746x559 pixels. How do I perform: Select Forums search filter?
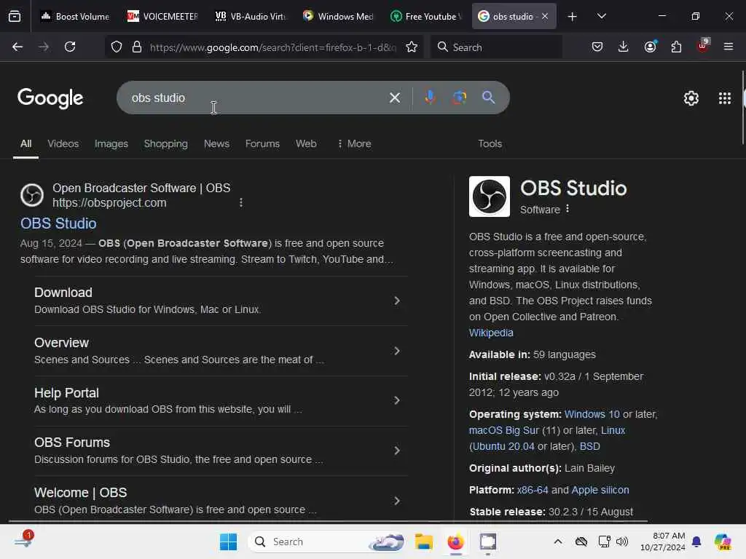[262, 143]
